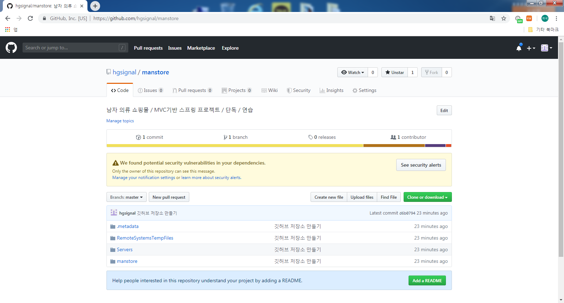Open the star count 1

click(412, 72)
